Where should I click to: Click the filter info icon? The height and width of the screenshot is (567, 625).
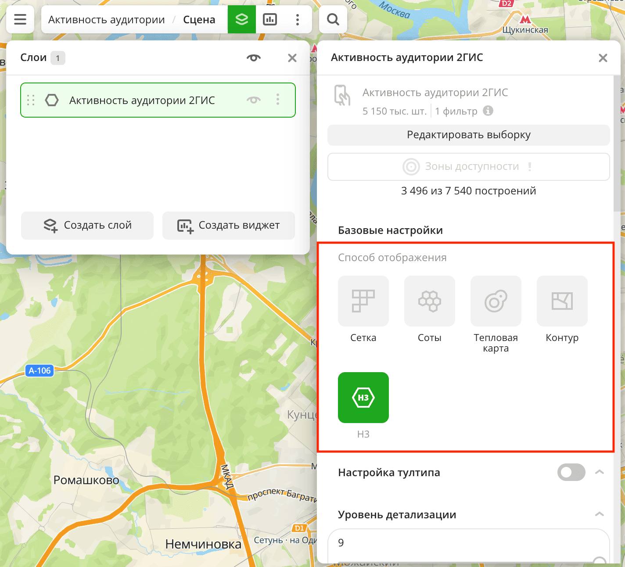pos(488,111)
